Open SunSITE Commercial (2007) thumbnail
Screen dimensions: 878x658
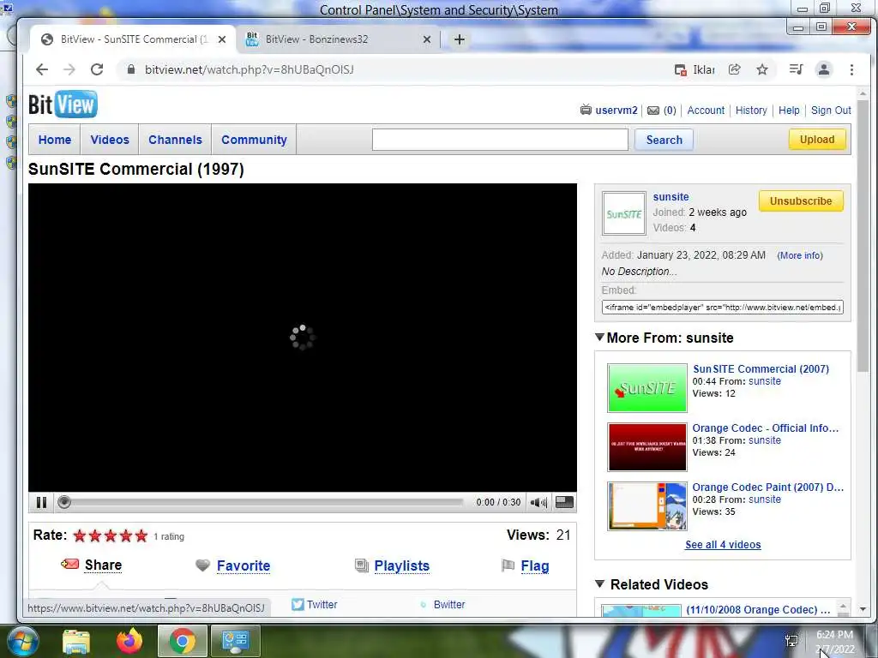click(x=647, y=388)
